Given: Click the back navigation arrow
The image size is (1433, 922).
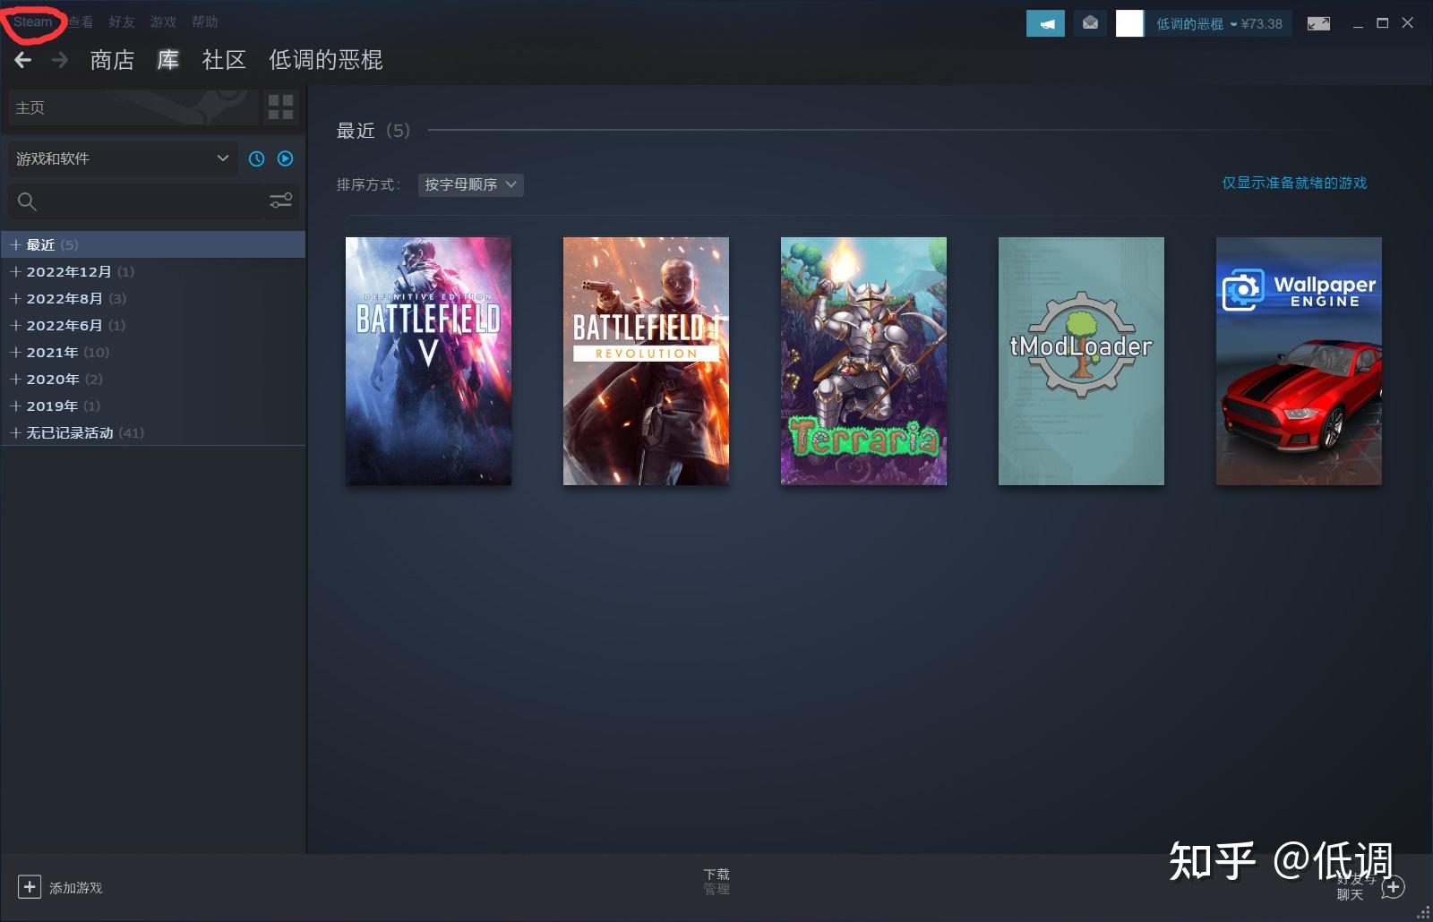Looking at the screenshot, I should pos(21,60).
